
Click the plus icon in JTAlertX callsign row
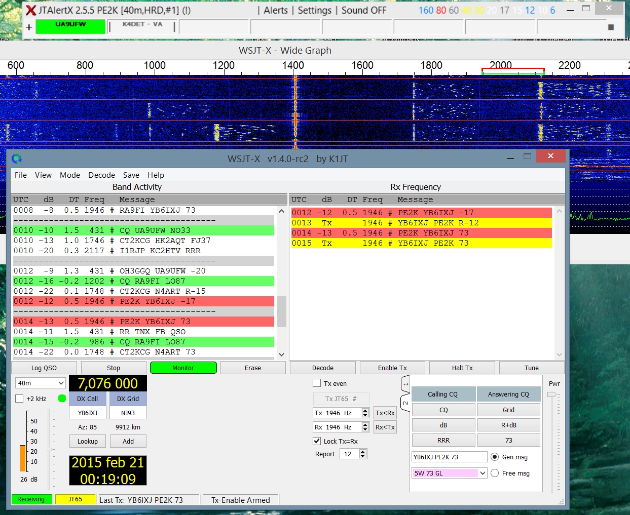[29, 27]
